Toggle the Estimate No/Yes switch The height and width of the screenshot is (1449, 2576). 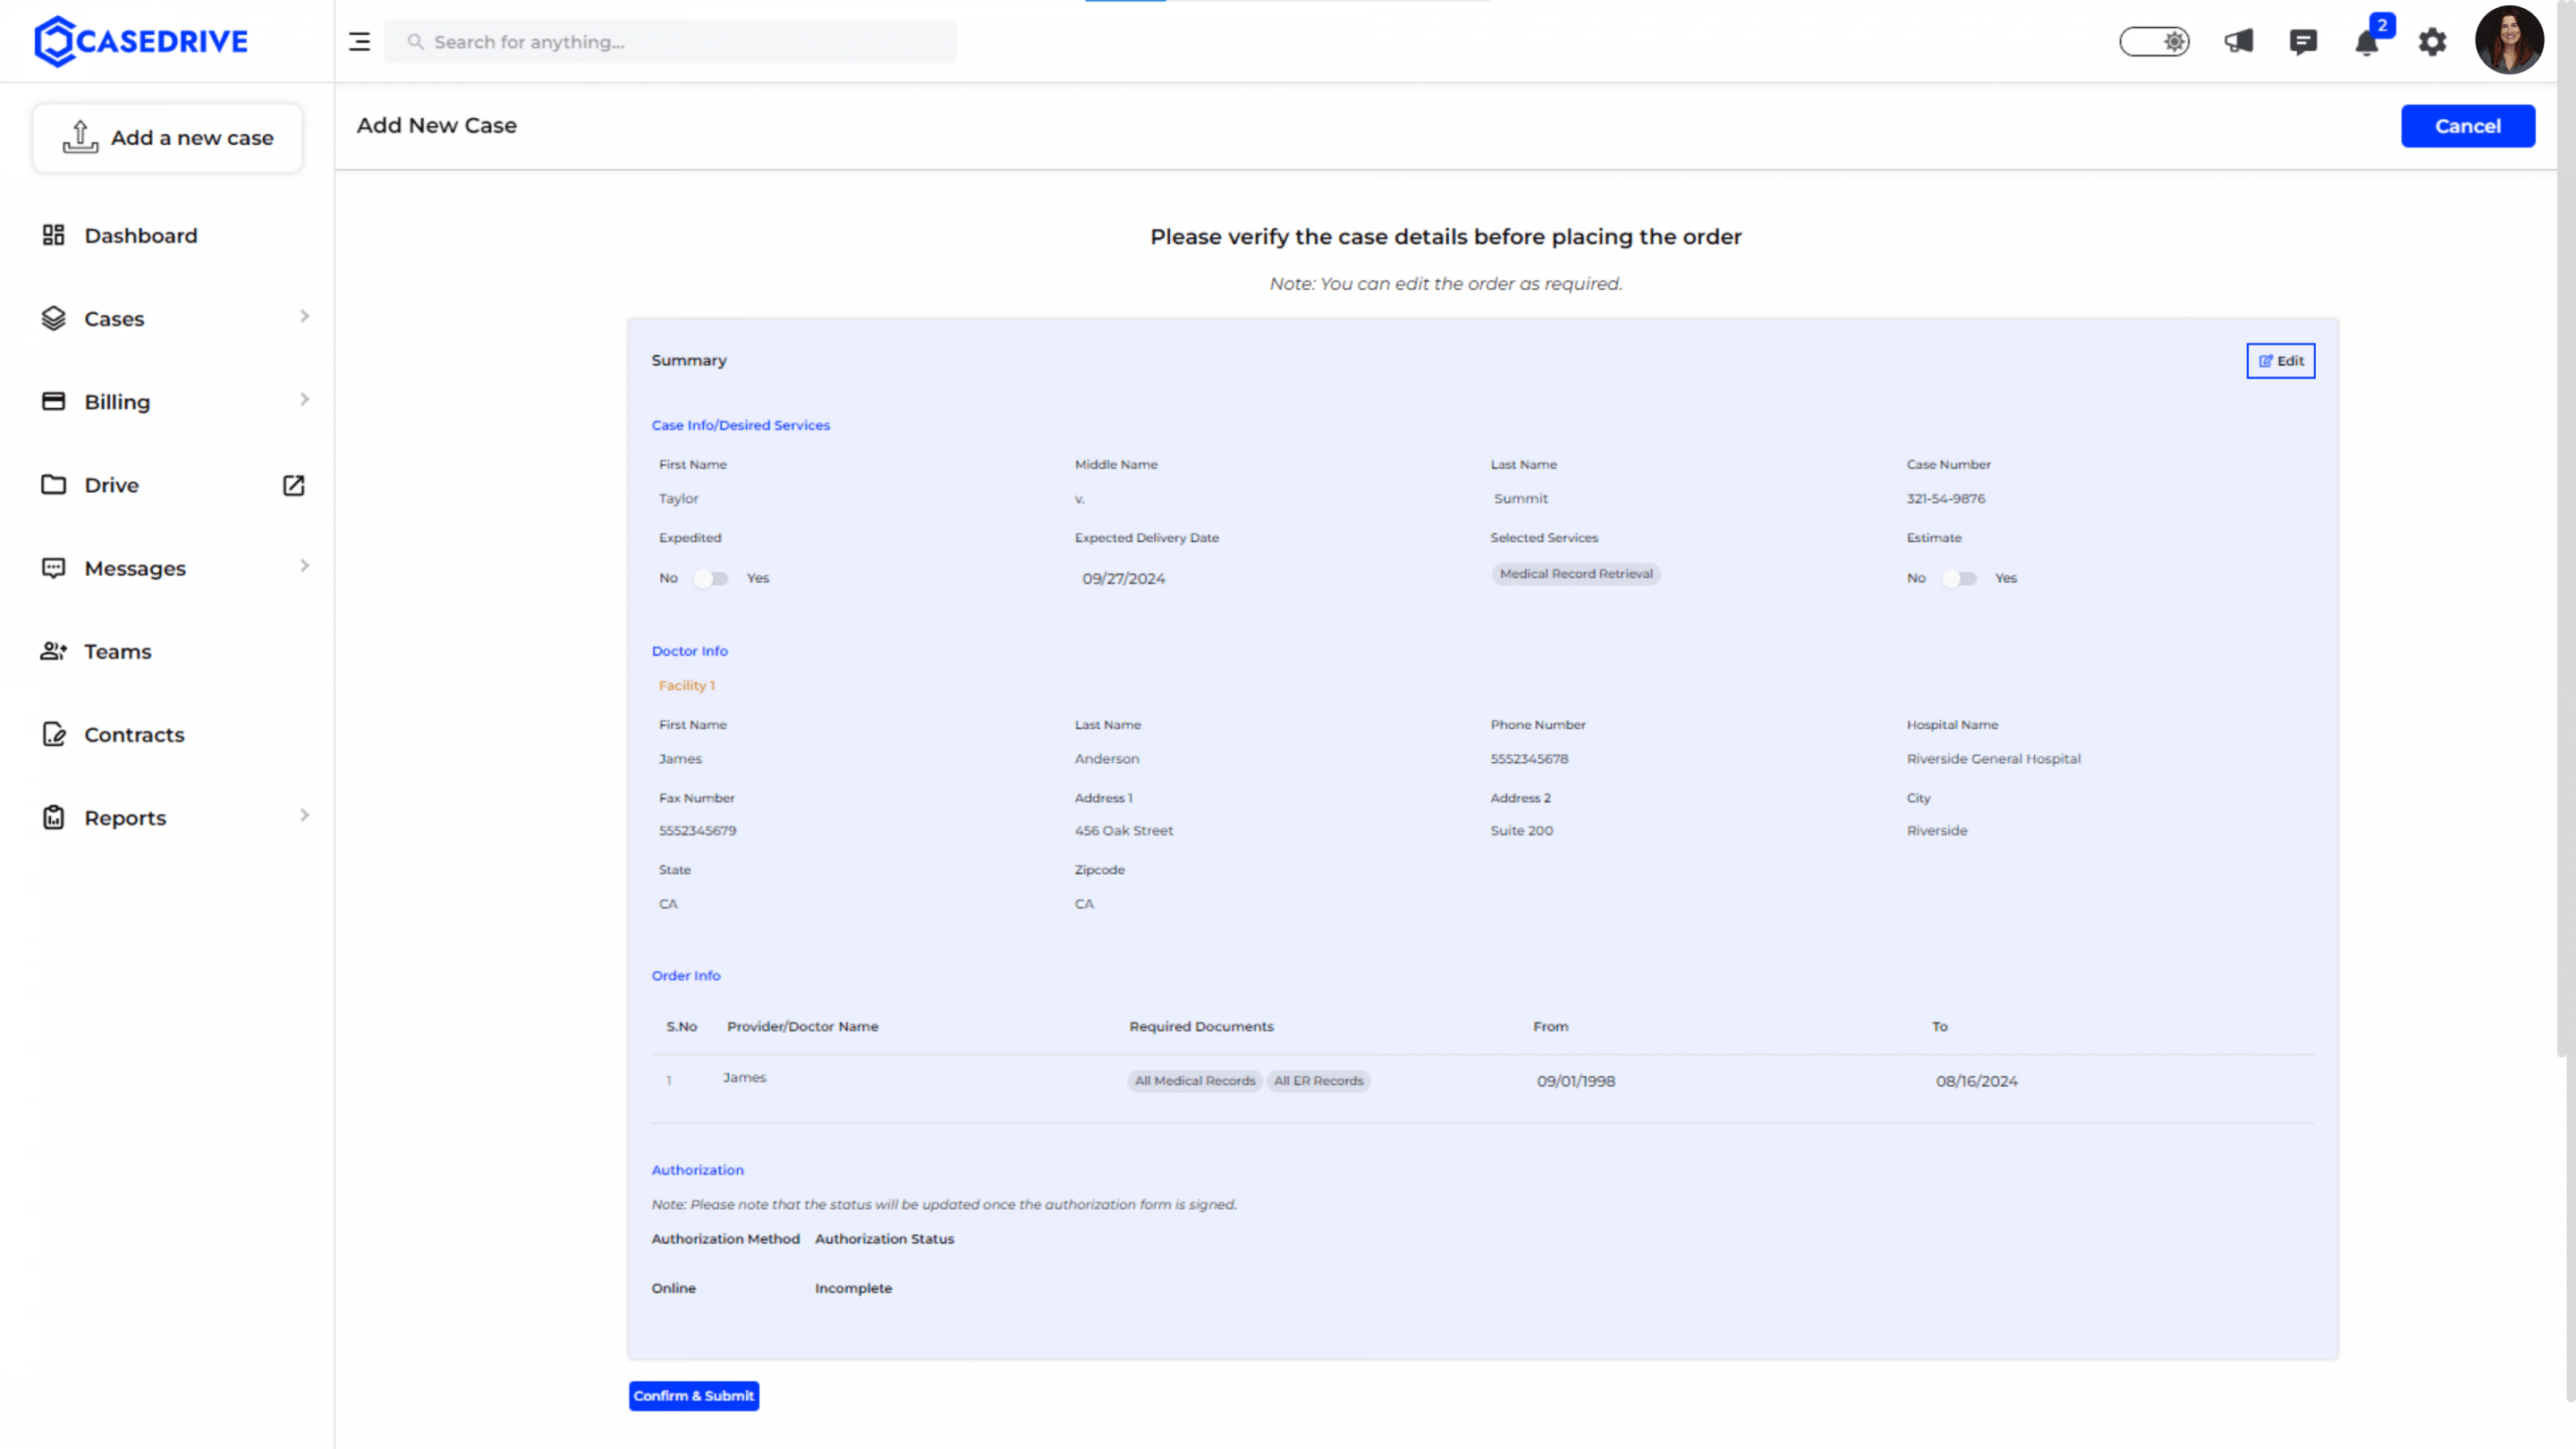click(1958, 578)
